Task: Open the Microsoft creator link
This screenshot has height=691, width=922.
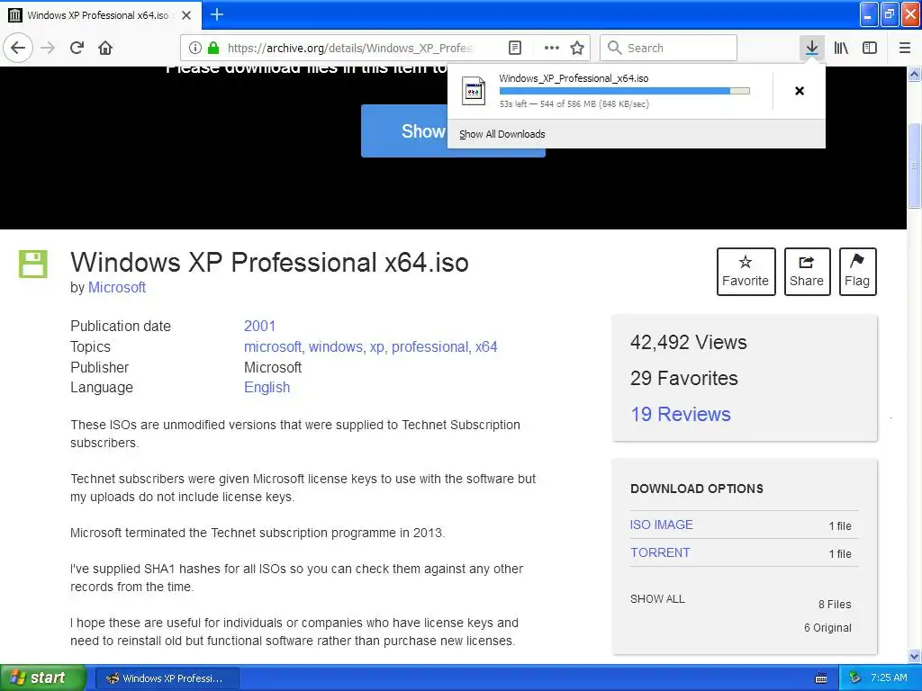Action: coord(117,287)
